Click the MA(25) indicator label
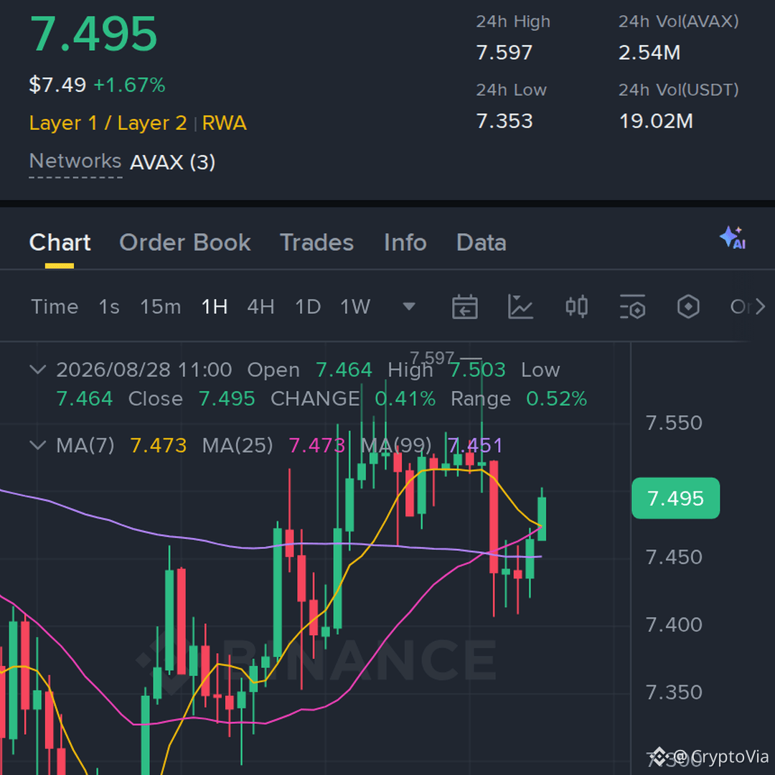The height and width of the screenshot is (775, 775). click(x=238, y=446)
